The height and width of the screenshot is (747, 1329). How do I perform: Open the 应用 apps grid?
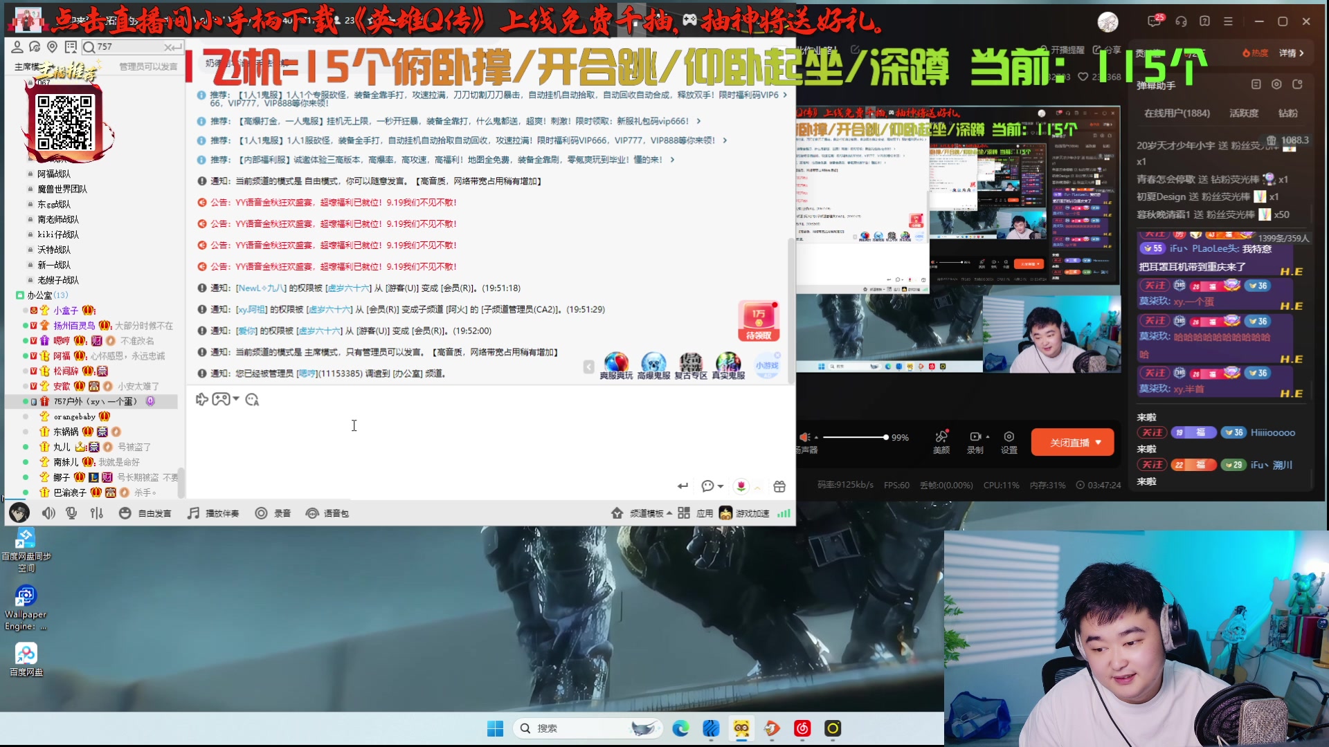pyautogui.click(x=696, y=513)
